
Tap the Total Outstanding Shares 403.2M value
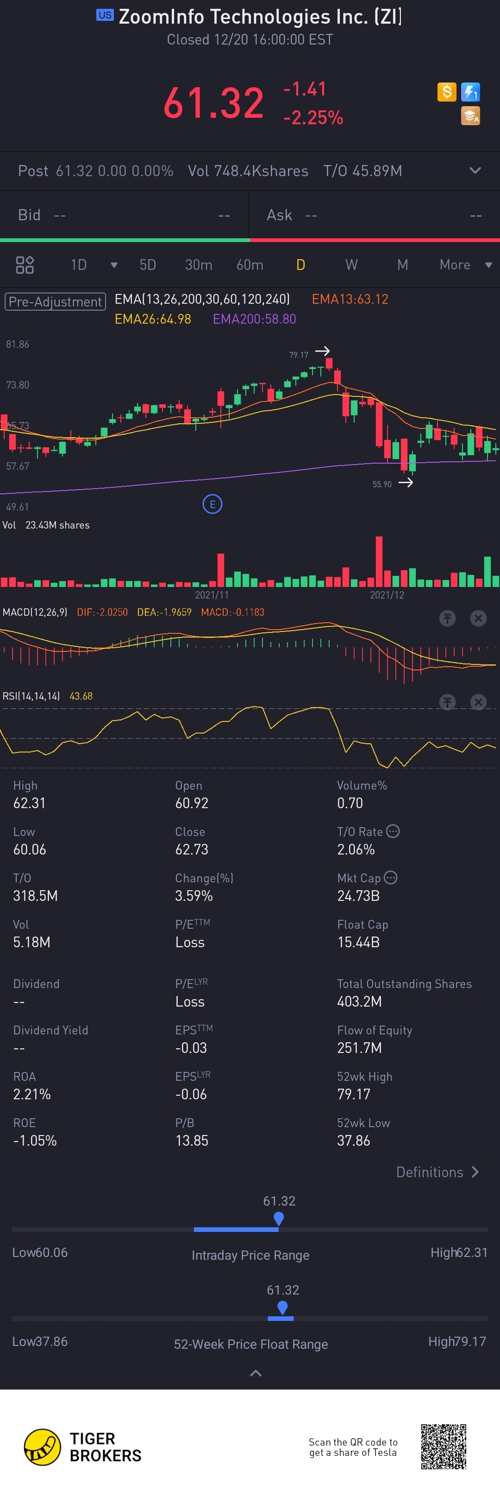tap(359, 1001)
